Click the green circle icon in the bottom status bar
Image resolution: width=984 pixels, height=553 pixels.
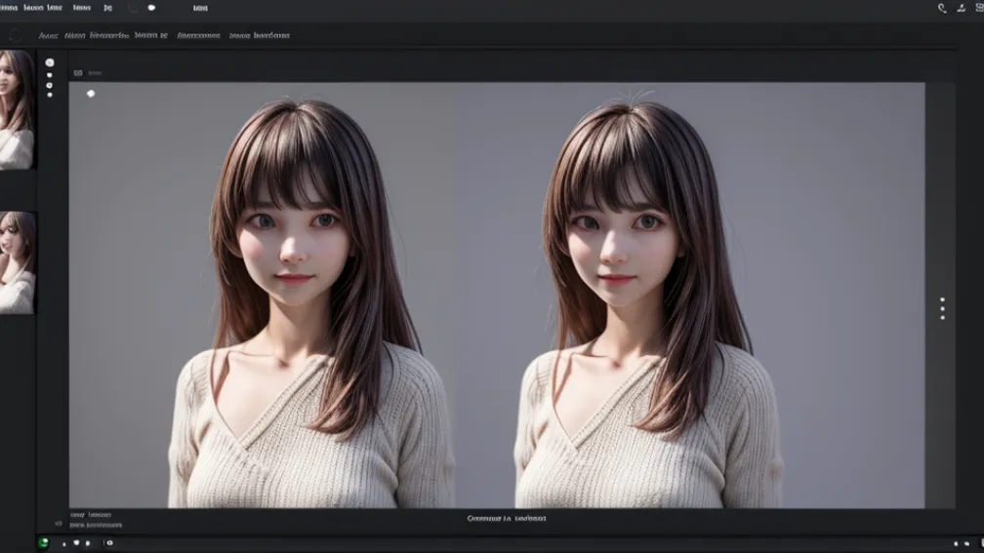point(43,542)
